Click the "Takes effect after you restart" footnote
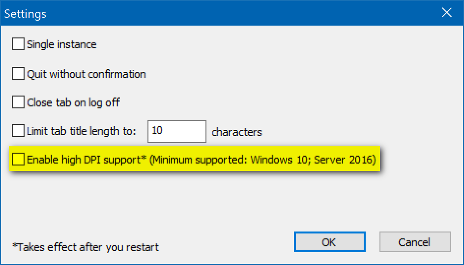This screenshot has height=265, width=464. pos(86,247)
